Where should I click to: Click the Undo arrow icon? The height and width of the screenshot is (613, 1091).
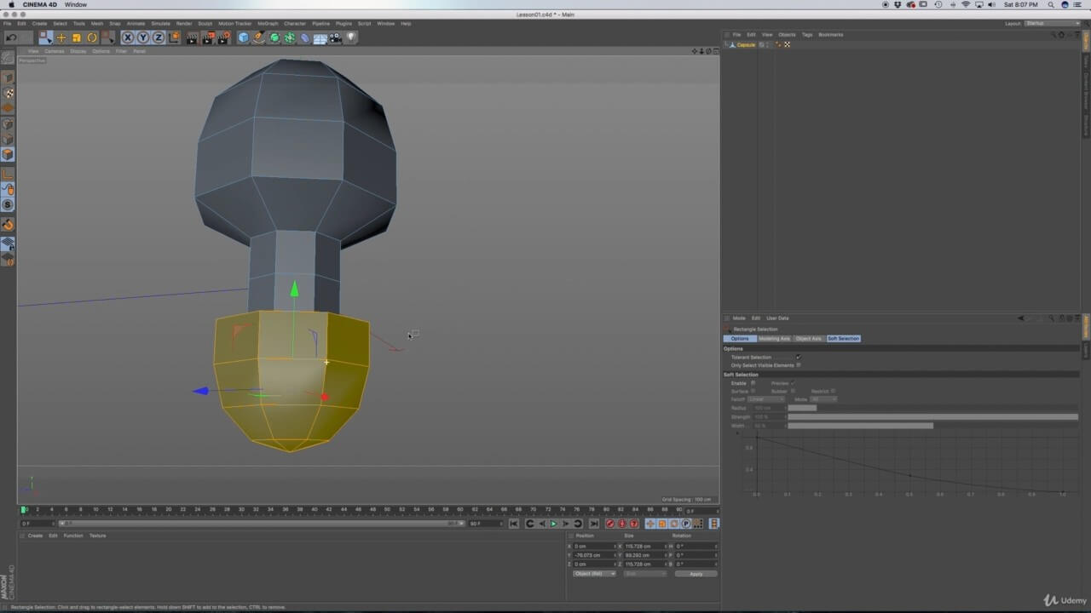pos(11,37)
